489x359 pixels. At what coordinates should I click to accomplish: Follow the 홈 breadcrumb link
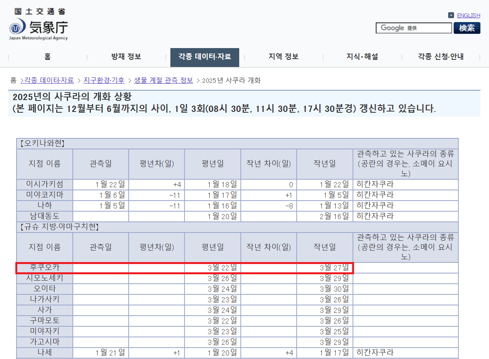[13, 80]
